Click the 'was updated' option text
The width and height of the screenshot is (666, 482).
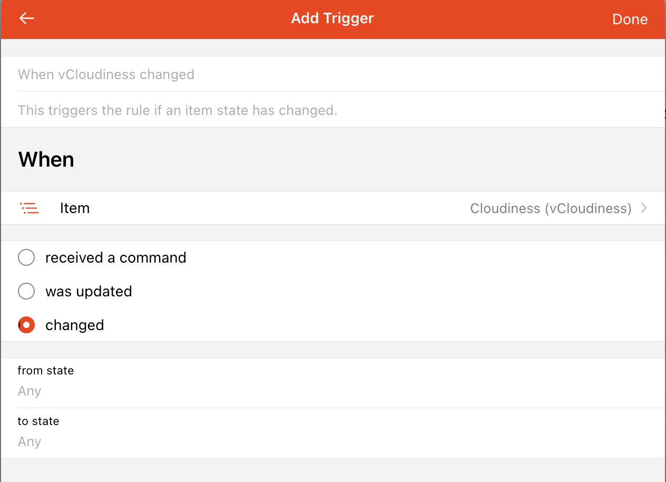pyautogui.click(x=89, y=292)
